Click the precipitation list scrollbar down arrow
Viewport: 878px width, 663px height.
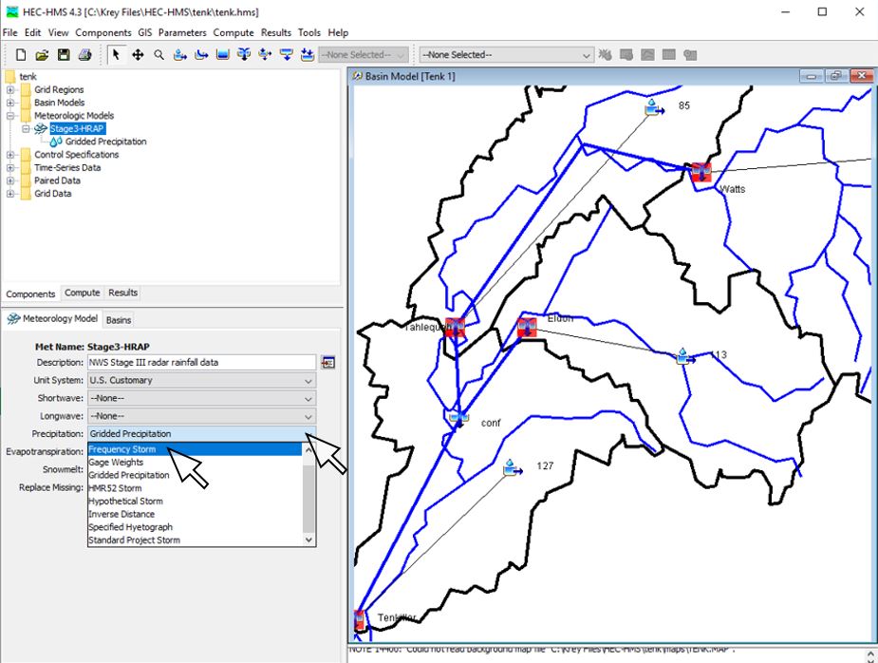[308, 540]
